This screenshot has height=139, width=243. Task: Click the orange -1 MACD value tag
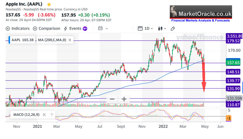tap(228, 118)
